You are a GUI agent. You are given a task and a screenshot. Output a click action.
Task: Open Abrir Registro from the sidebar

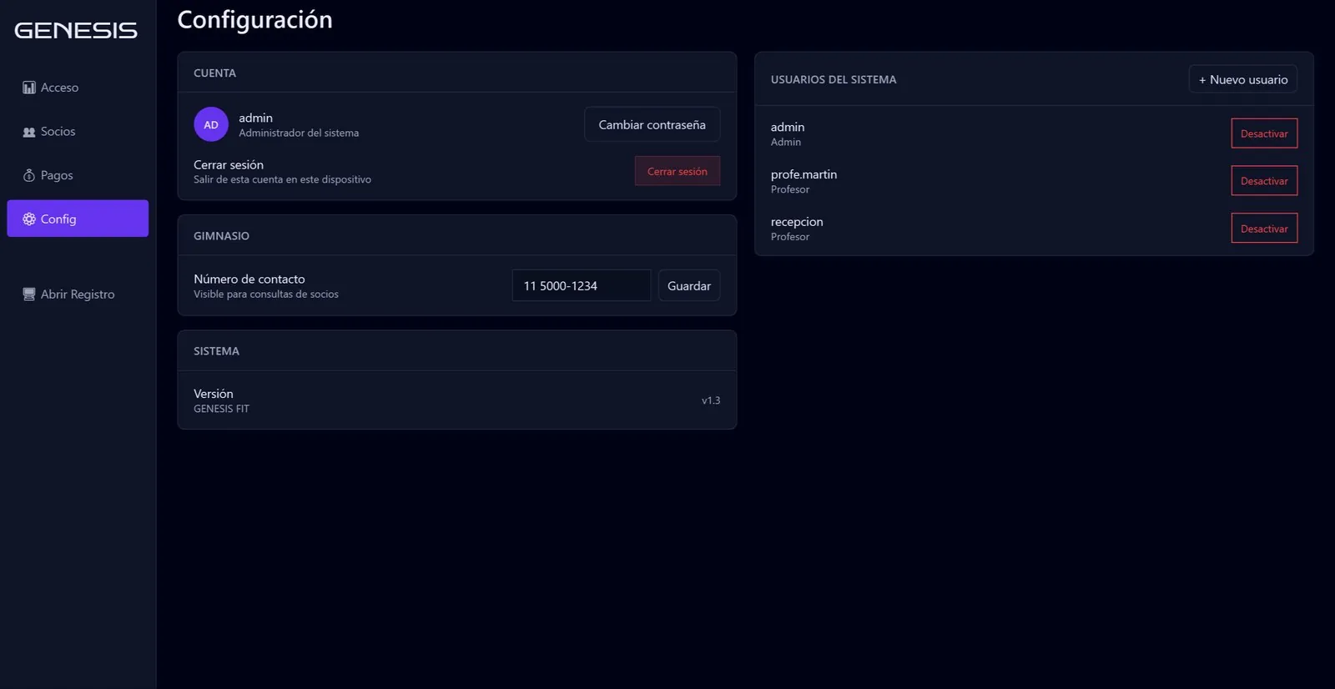[78, 294]
